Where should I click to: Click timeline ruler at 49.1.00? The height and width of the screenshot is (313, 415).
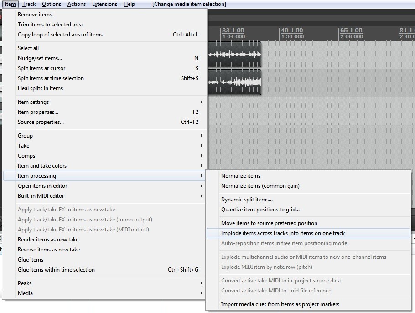pyautogui.click(x=292, y=31)
